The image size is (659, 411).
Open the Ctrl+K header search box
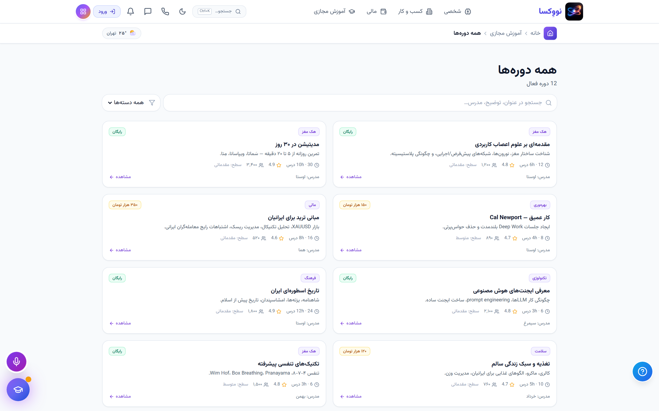click(x=219, y=12)
